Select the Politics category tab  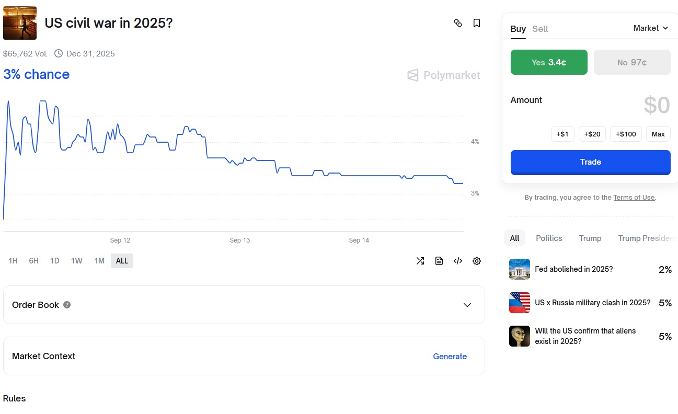coord(549,238)
